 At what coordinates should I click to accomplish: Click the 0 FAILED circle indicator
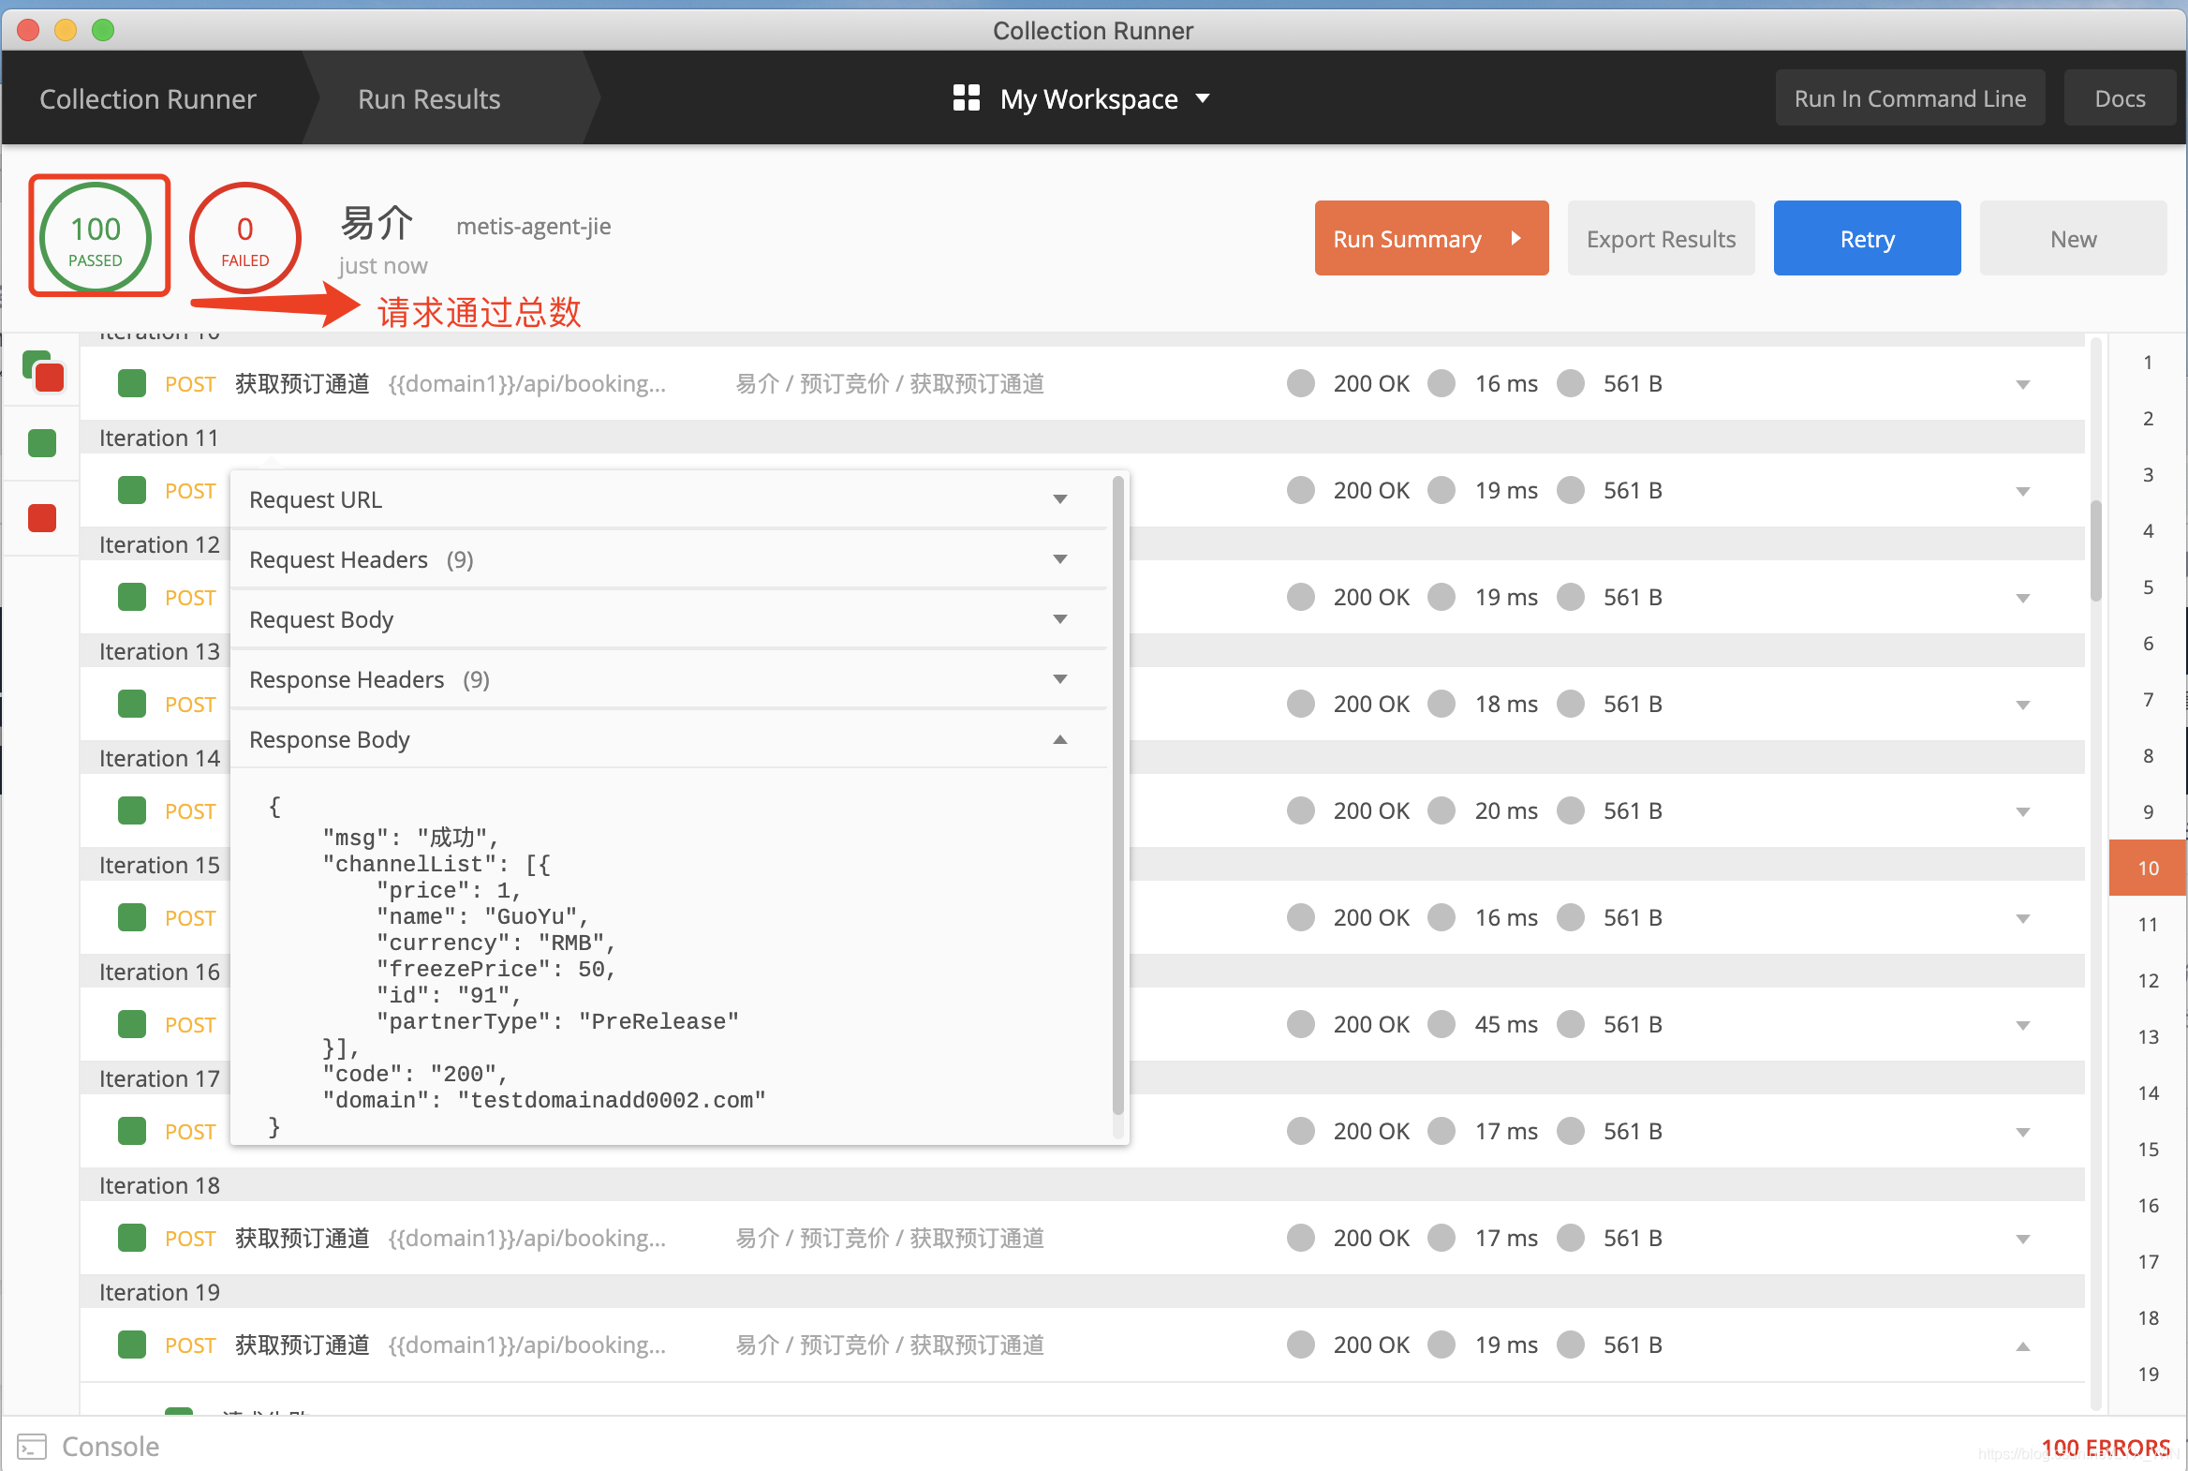(x=244, y=235)
